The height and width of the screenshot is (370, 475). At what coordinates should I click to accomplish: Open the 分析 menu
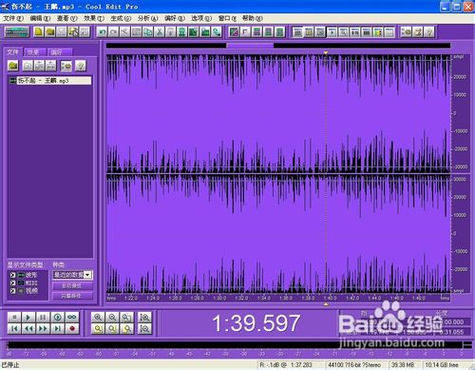point(147,18)
